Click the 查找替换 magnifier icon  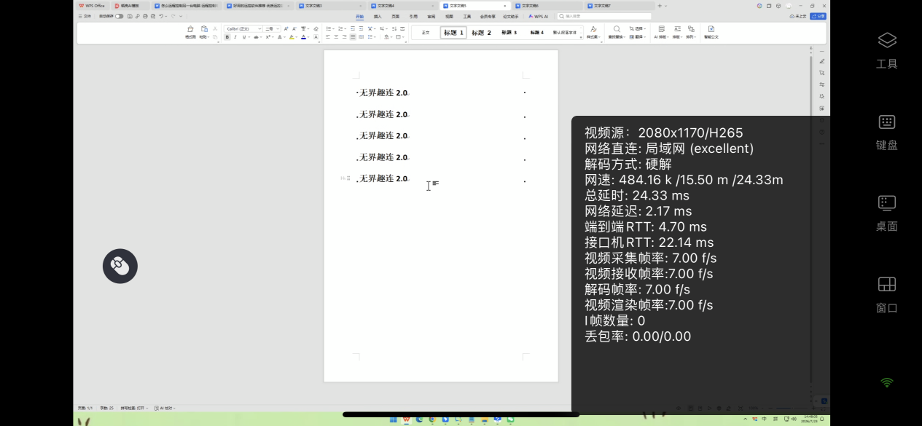tap(617, 29)
